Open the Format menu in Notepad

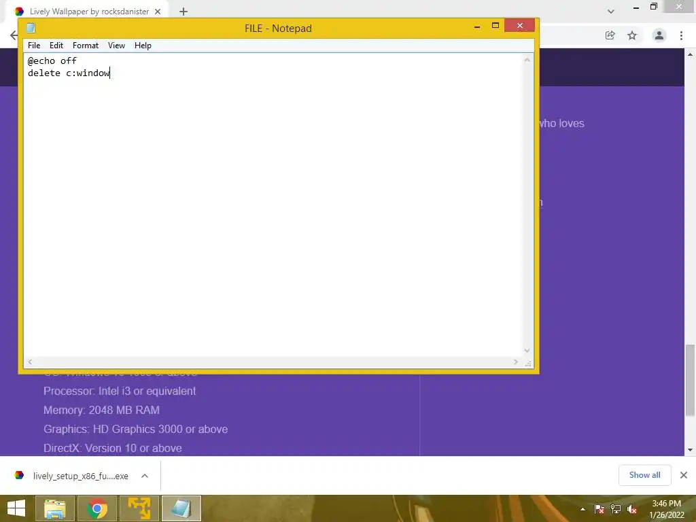(86, 46)
